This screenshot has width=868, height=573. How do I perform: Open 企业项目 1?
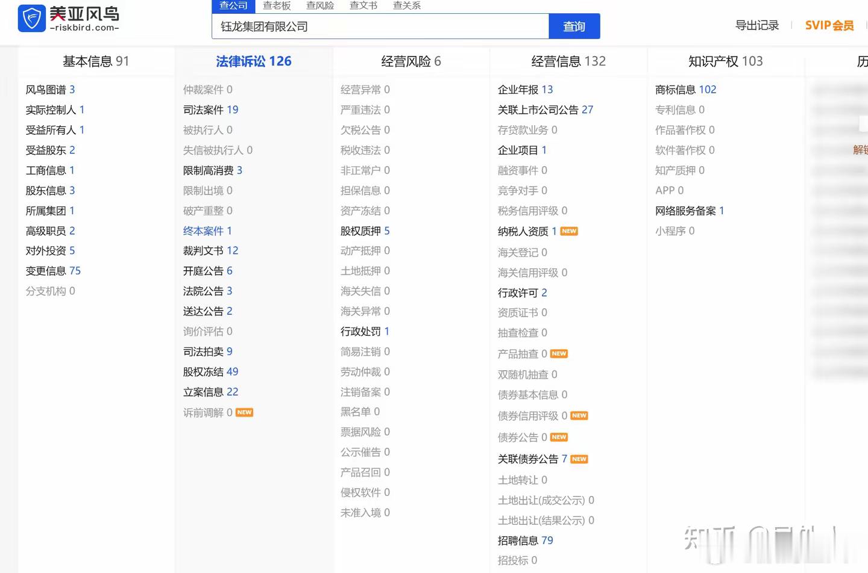523,150
